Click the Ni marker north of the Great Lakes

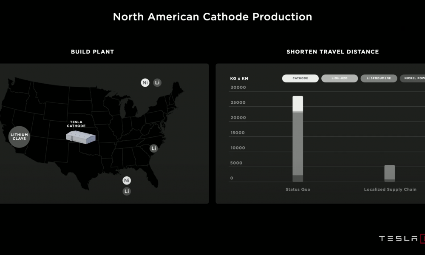pyautogui.click(x=145, y=82)
